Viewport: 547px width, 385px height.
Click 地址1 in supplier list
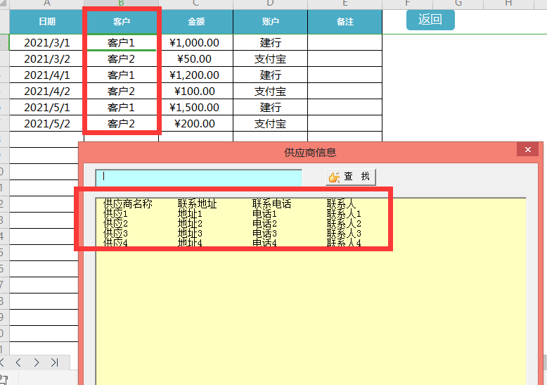coord(190,213)
